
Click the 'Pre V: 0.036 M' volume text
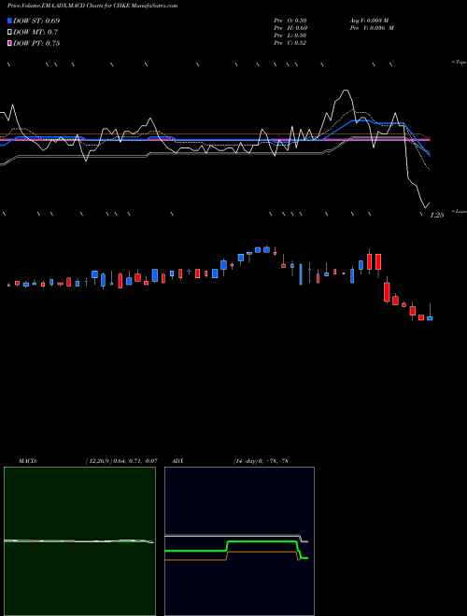coord(372,28)
